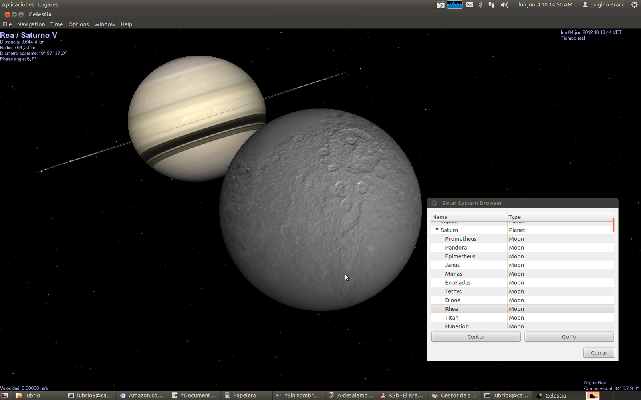This screenshot has height=400, width=641.
Task: Click Cerrar to close the browser dialog
Action: pos(599,352)
